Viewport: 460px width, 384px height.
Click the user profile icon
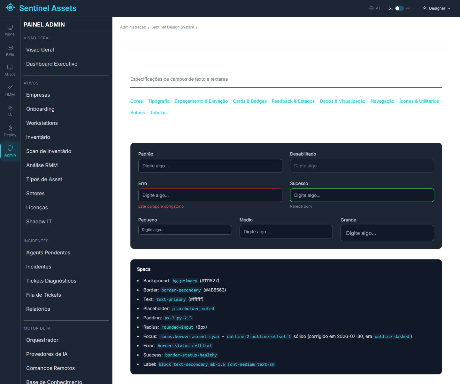coord(425,8)
